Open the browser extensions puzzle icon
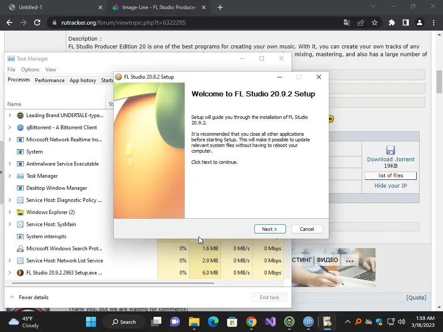The height and width of the screenshot is (332, 443). pyautogui.click(x=392, y=22)
